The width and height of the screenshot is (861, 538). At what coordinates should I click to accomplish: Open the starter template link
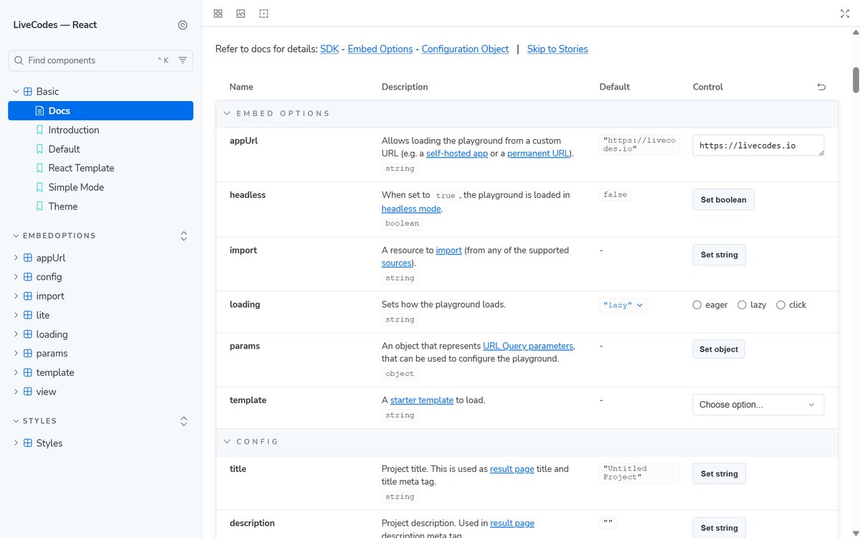[x=422, y=400]
